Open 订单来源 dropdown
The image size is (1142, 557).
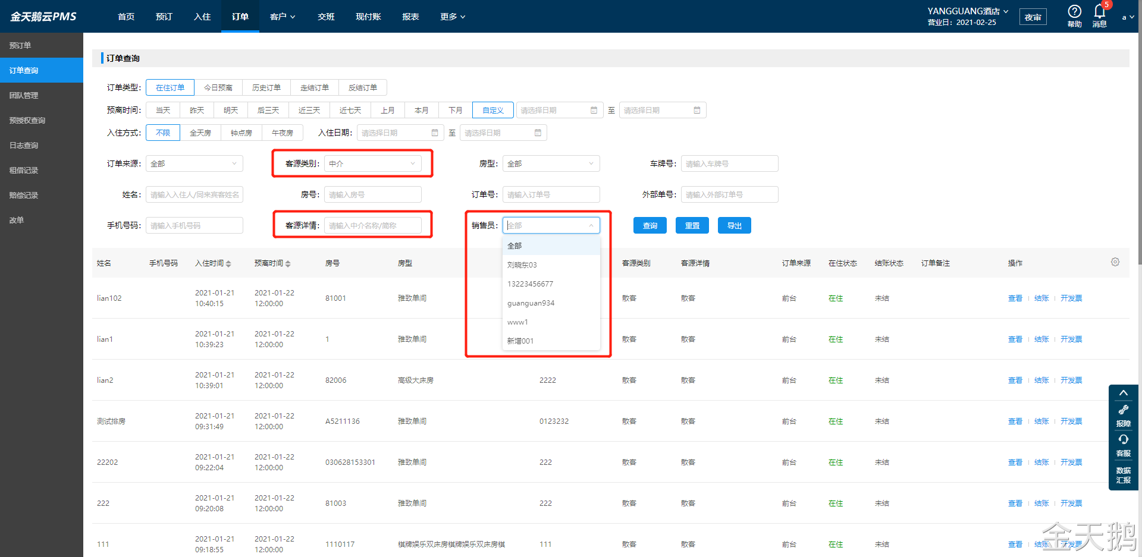[x=194, y=163]
